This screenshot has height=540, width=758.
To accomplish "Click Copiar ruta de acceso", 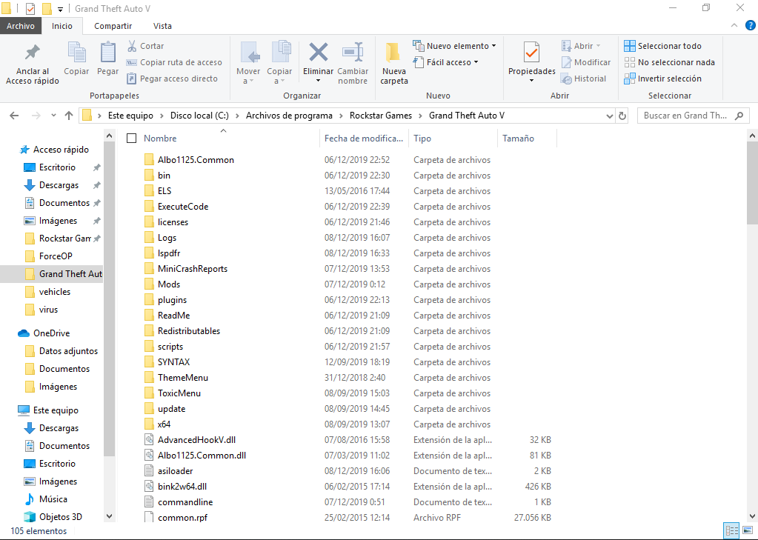I will click(x=174, y=62).
